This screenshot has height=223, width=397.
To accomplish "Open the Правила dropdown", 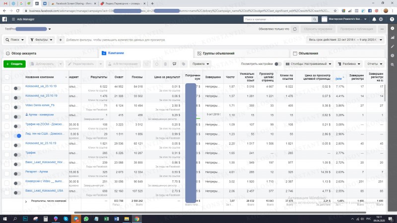I will click(x=200, y=64).
